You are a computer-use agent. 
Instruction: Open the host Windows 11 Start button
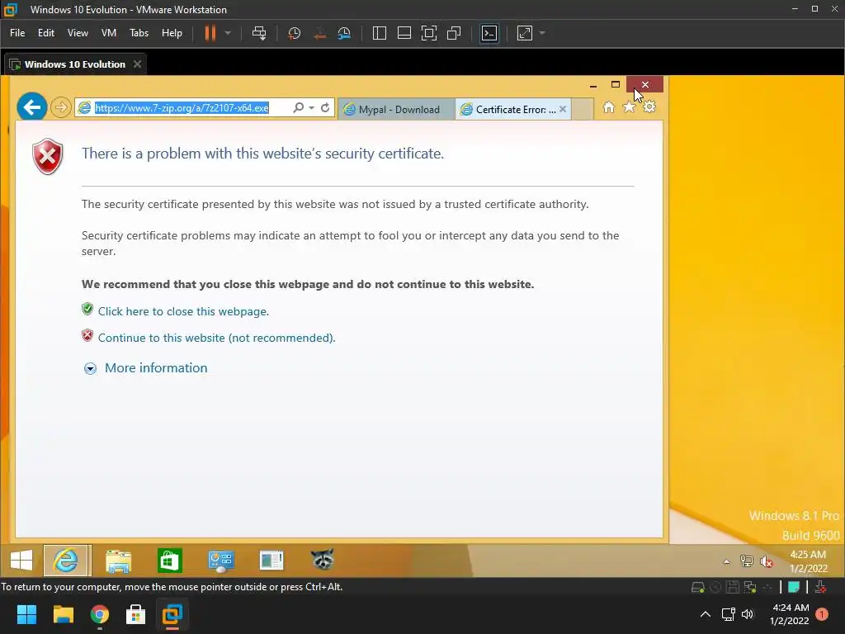(x=26, y=614)
